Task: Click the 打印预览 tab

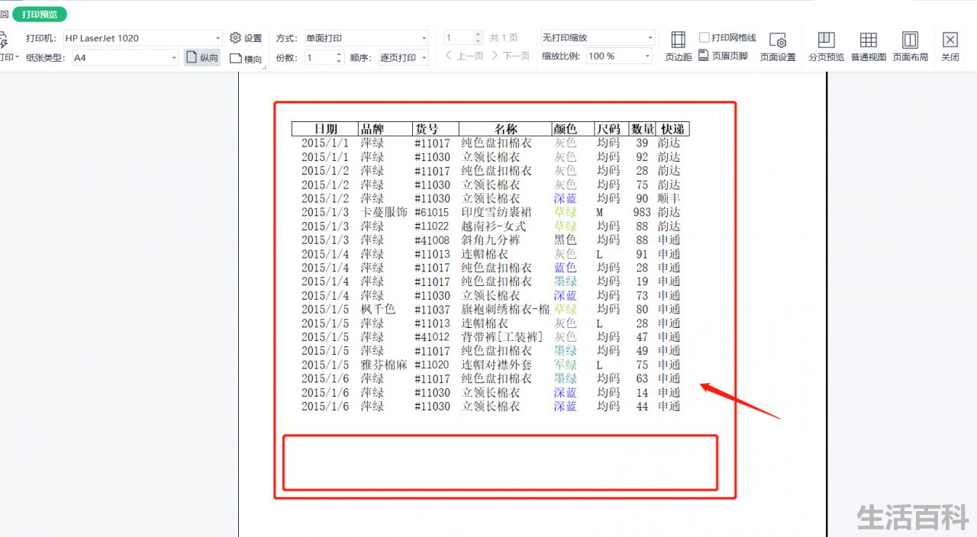Action: pyautogui.click(x=40, y=14)
